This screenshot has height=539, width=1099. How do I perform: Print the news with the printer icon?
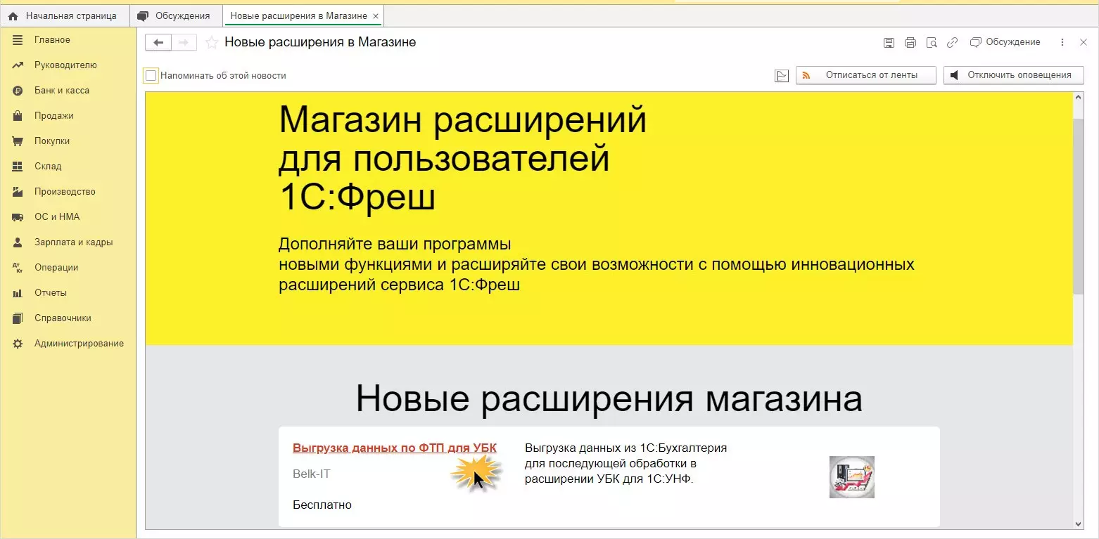pos(910,43)
